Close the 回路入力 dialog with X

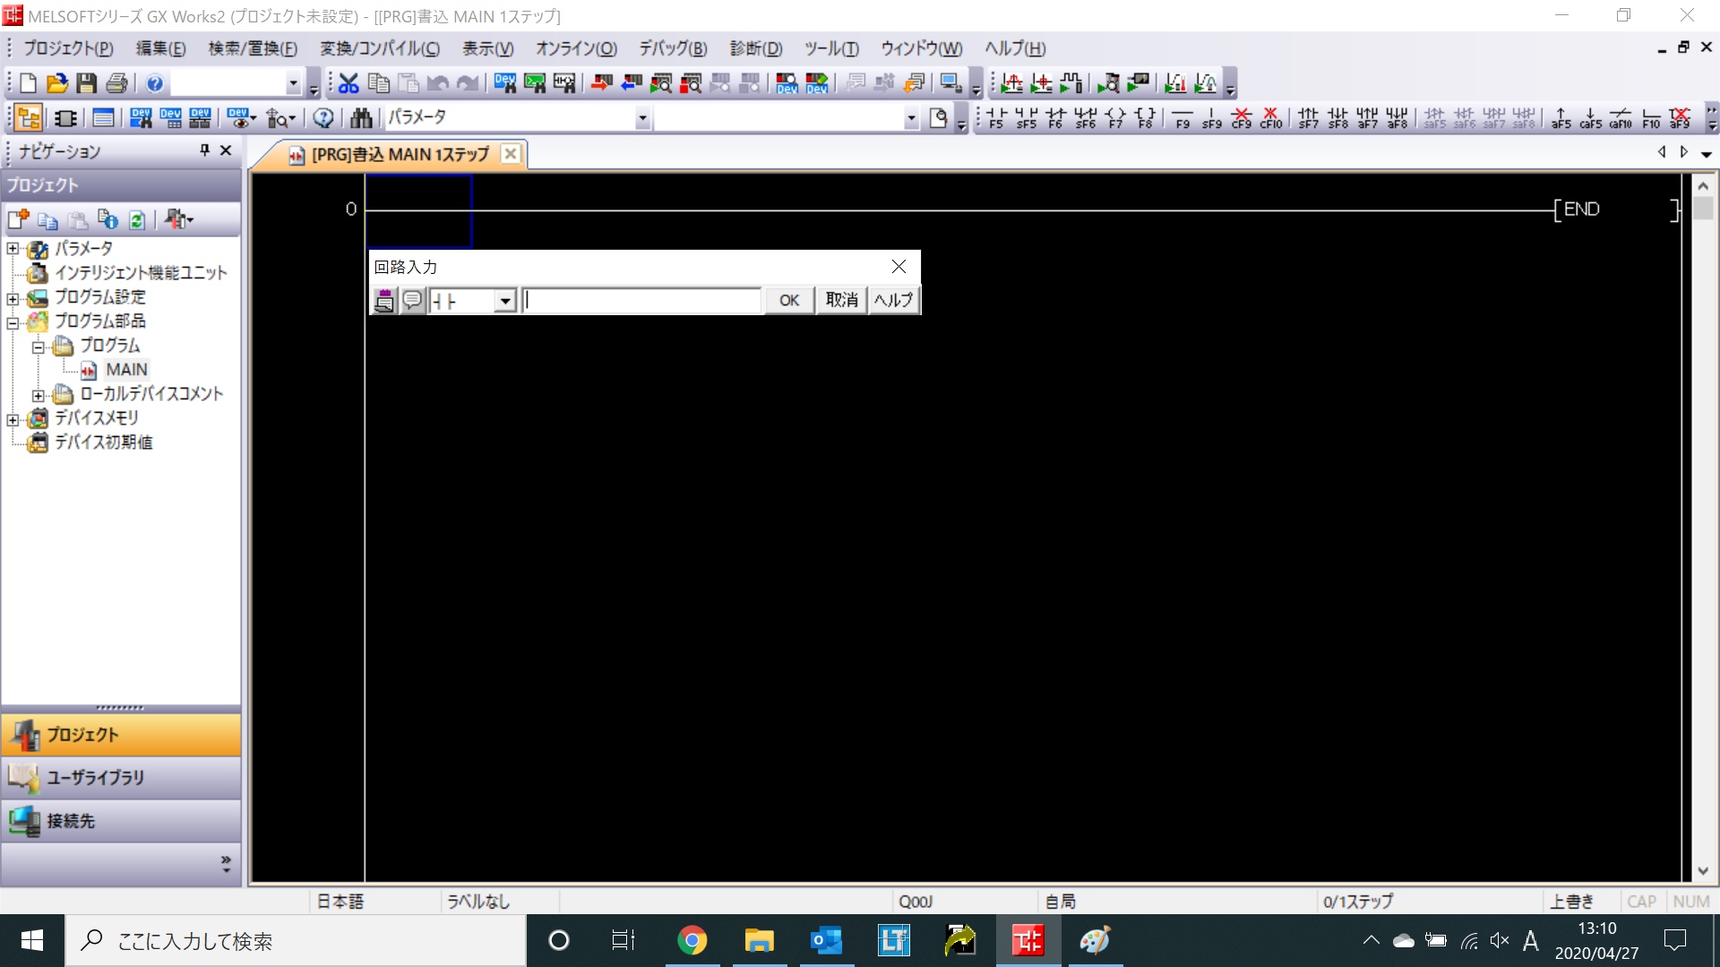click(x=899, y=267)
